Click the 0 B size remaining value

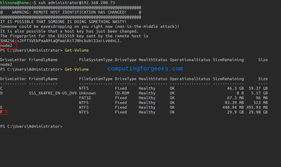[x=240, y=93]
